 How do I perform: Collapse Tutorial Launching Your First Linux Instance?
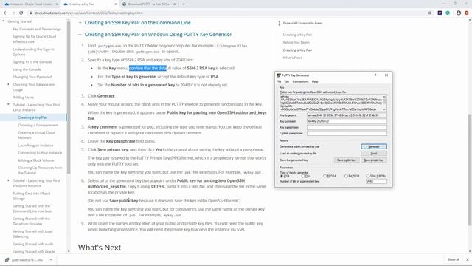click(x=8, y=105)
